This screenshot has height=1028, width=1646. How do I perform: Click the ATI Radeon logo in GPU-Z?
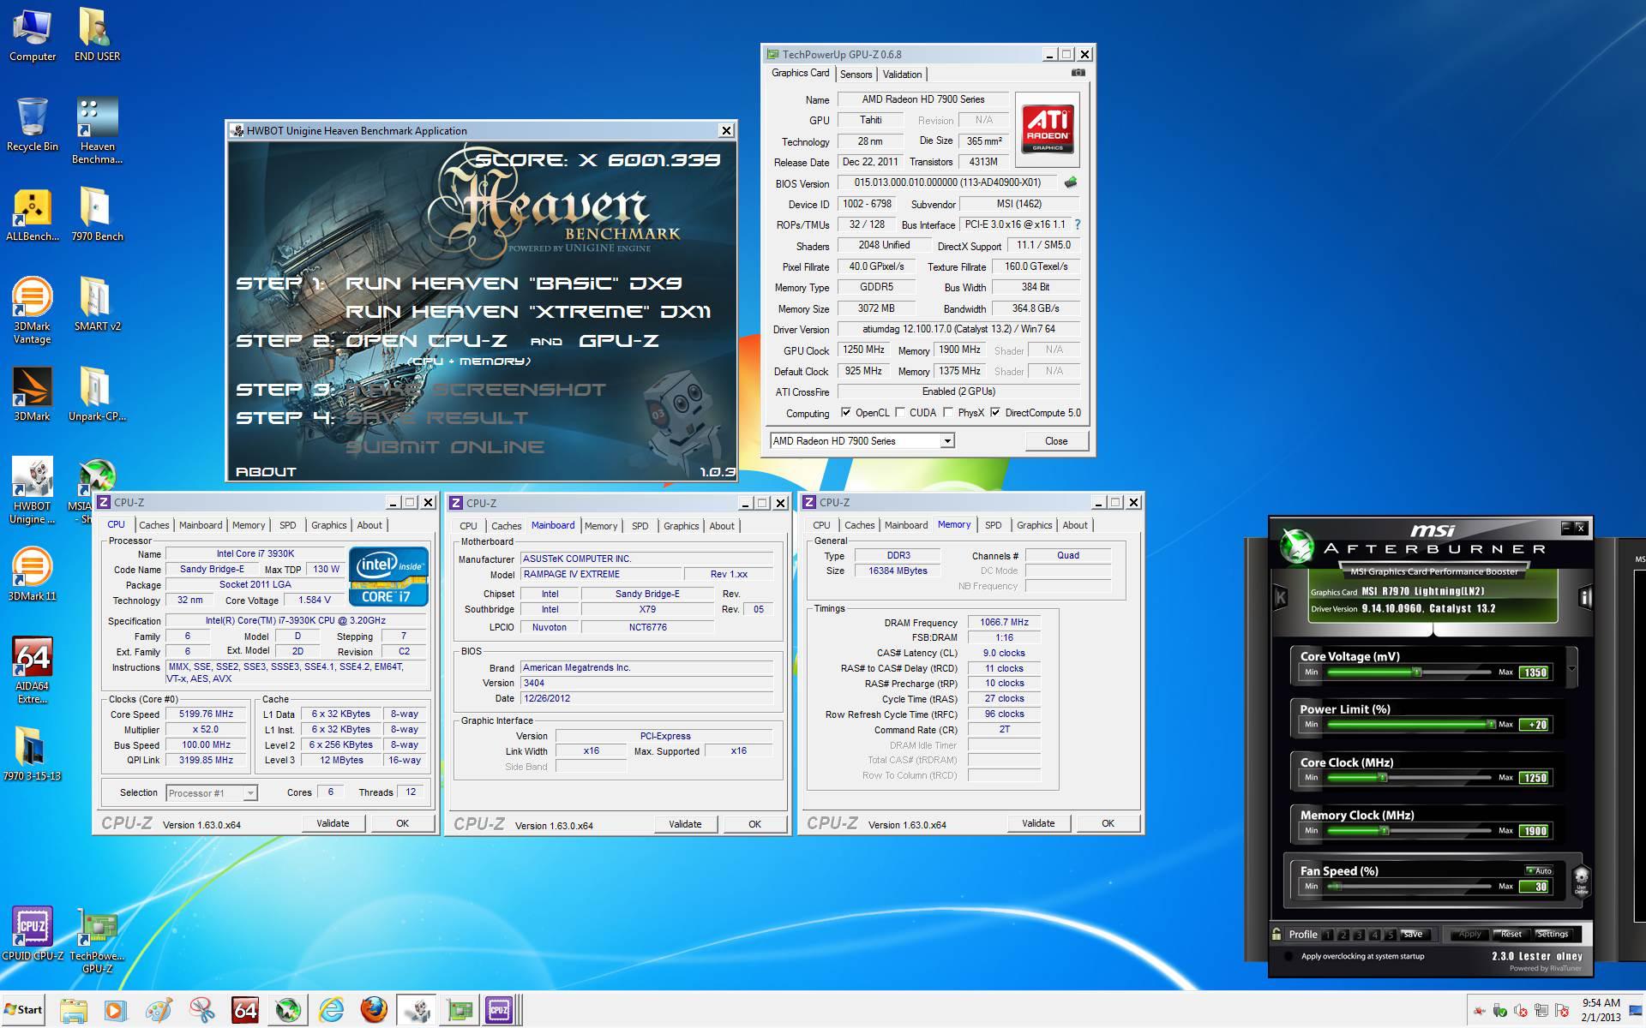tap(1048, 129)
